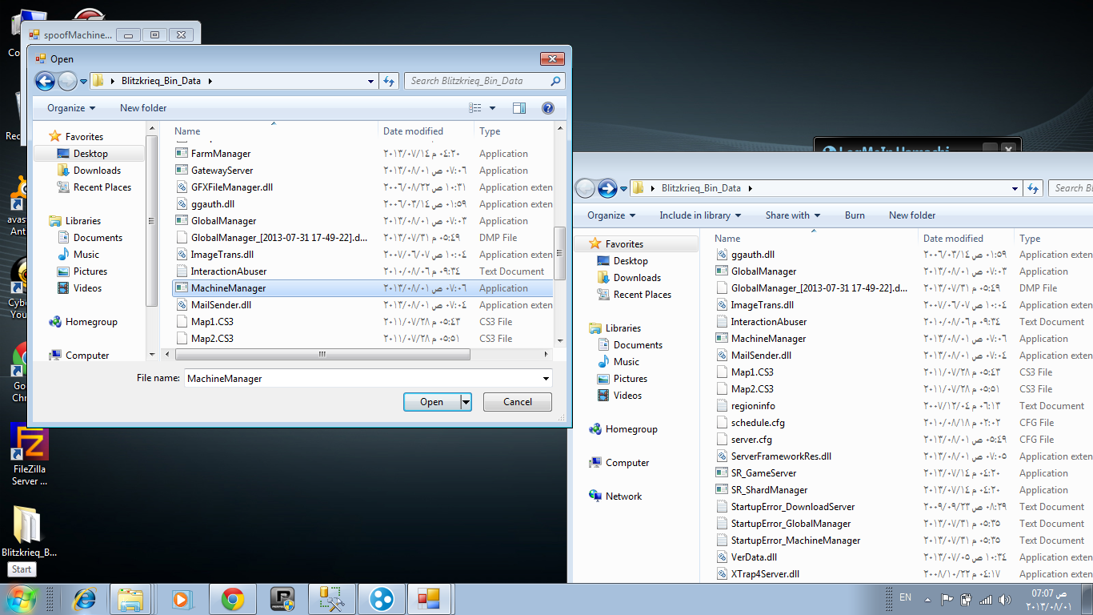The width and height of the screenshot is (1093, 615).
Task: Change view icon in the Open dialog
Action: pos(475,108)
